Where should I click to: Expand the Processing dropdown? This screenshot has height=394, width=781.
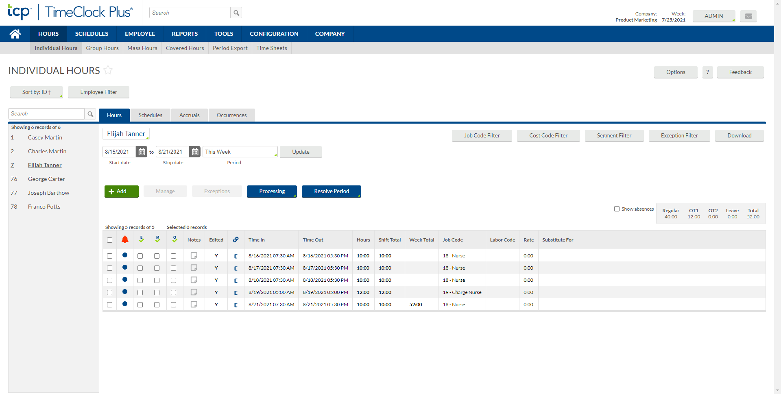click(x=272, y=191)
